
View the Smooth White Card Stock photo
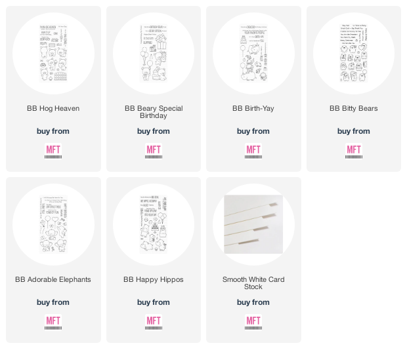[x=253, y=224]
